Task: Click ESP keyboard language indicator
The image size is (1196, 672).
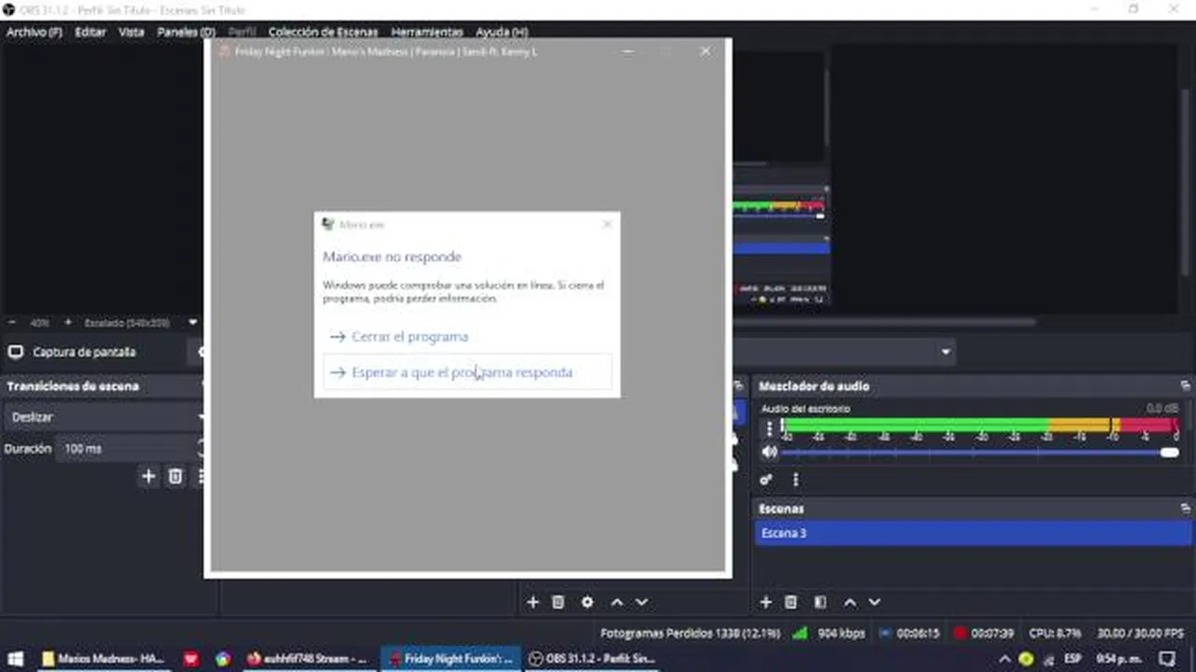Action: click(1072, 659)
